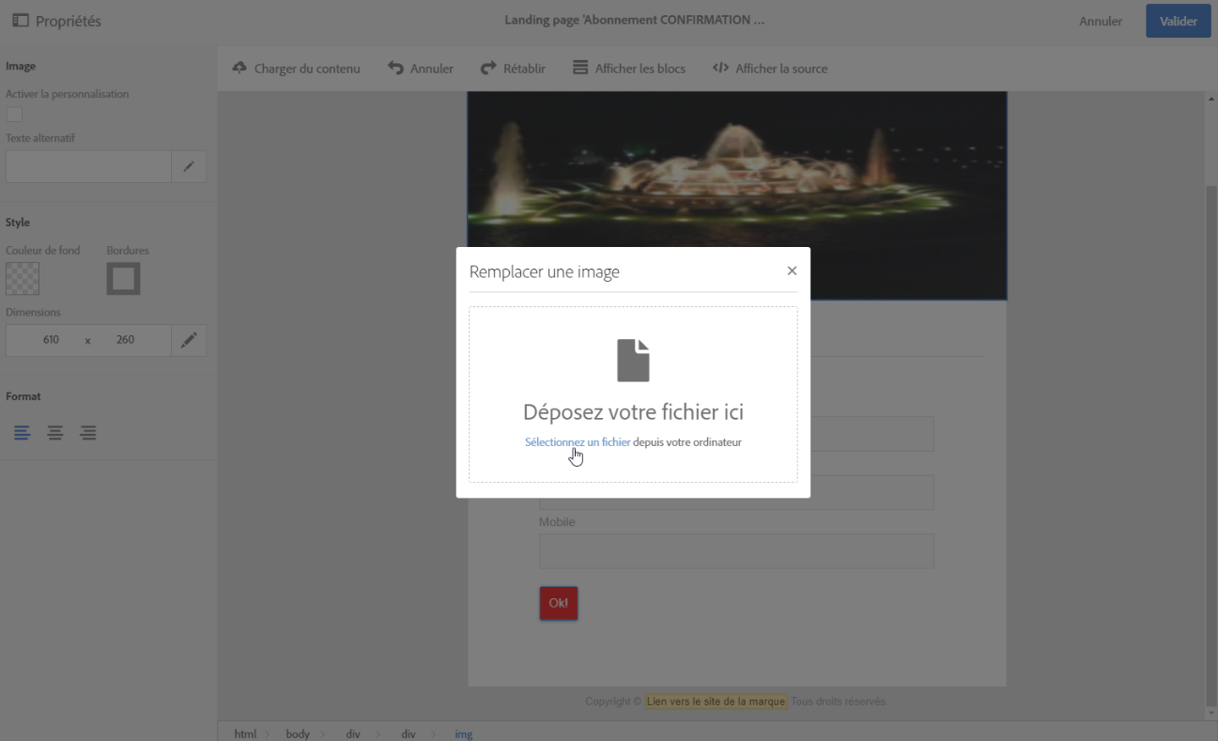Click the Rétablir label

[524, 69]
